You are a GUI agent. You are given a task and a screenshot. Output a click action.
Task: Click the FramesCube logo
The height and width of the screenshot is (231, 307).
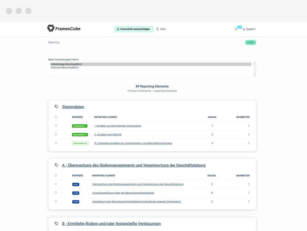coord(64,29)
